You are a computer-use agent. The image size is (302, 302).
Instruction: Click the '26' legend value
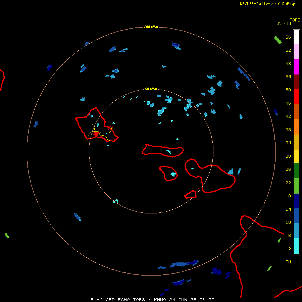(288, 169)
